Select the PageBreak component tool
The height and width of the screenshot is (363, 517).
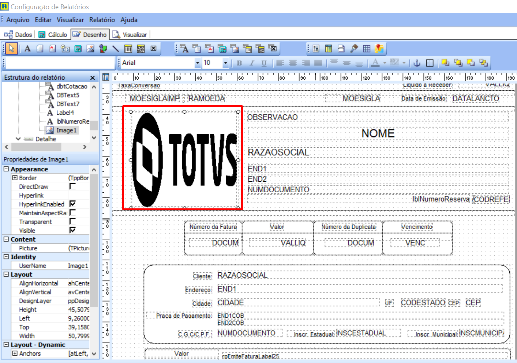coord(341,48)
